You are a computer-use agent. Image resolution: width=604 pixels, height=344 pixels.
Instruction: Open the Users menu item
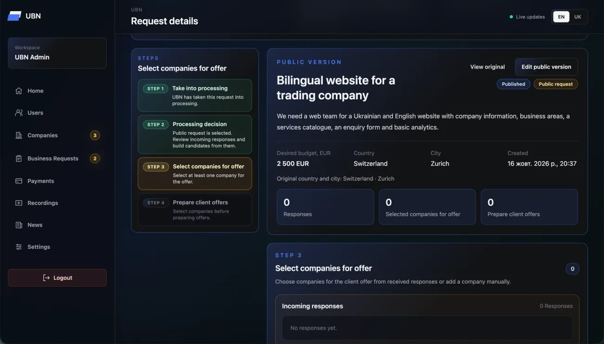point(57,113)
